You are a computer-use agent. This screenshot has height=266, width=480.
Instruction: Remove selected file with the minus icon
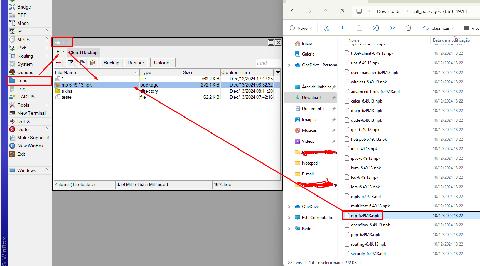pos(58,62)
